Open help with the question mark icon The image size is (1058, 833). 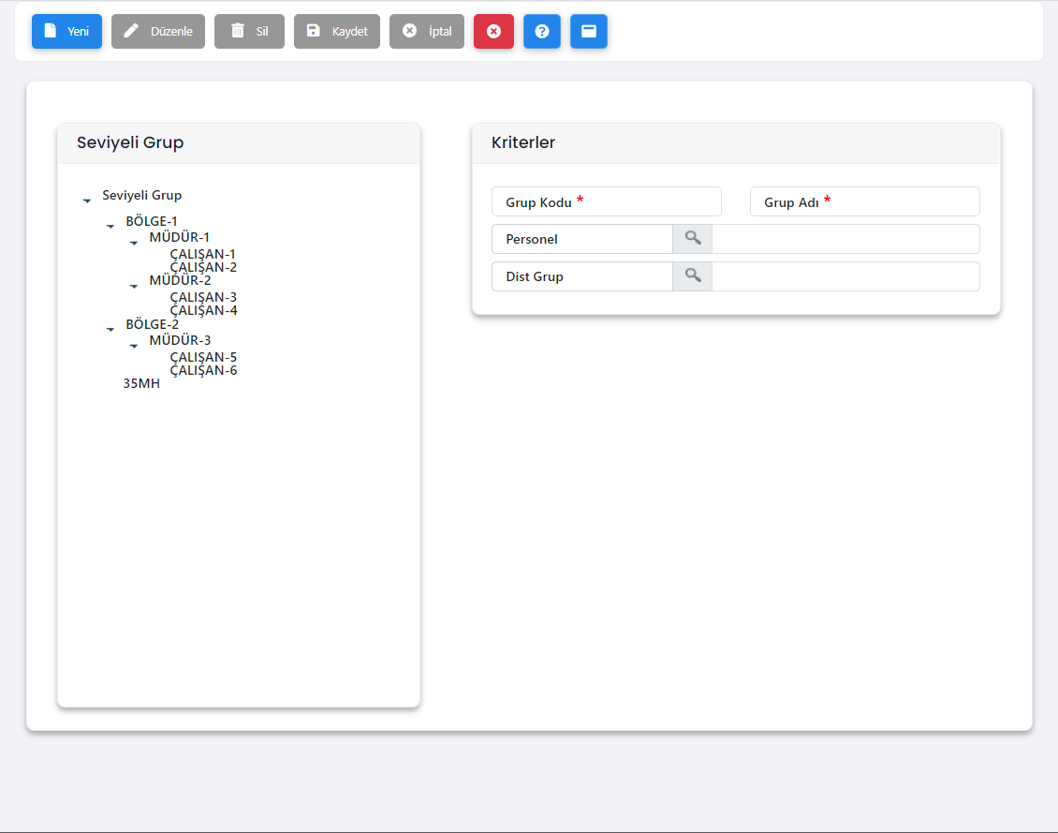click(542, 31)
